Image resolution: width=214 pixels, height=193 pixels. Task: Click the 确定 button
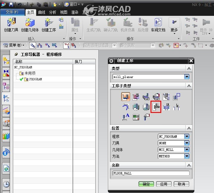tap(146, 184)
